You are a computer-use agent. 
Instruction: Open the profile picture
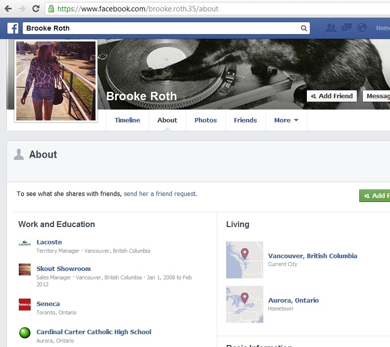point(56,81)
